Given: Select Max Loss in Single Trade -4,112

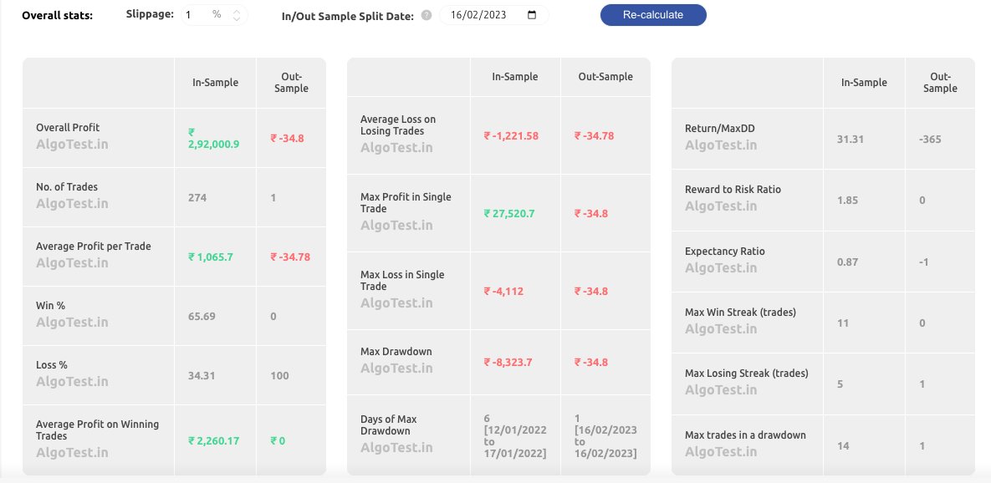Looking at the screenshot, I should [x=503, y=291].
